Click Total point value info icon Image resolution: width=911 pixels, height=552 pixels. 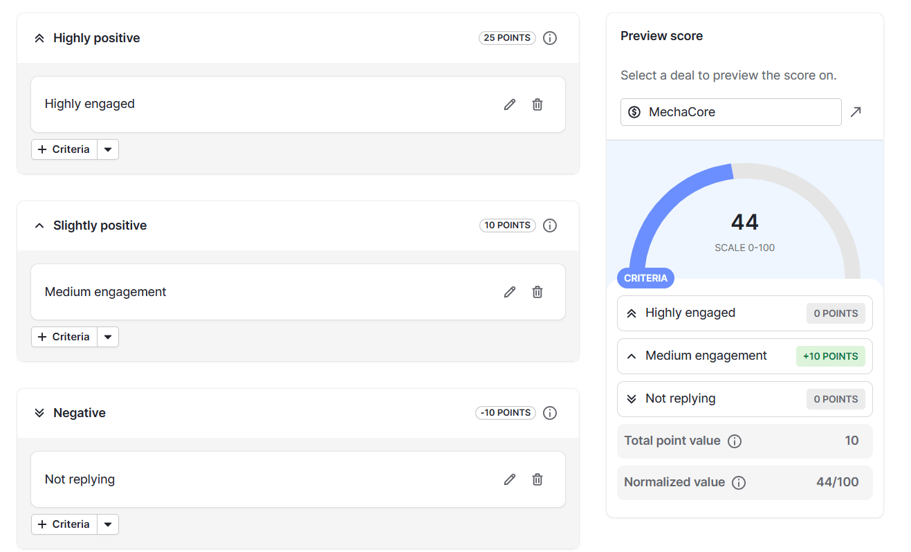point(735,441)
